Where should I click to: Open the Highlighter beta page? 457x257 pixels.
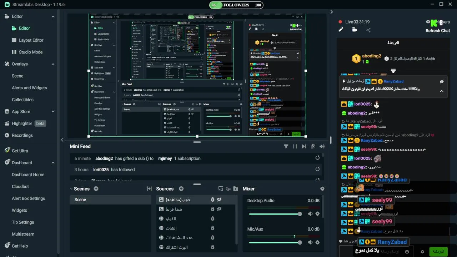click(x=25, y=124)
